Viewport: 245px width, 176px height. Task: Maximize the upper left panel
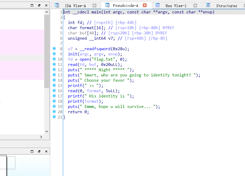[x=32, y=6]
